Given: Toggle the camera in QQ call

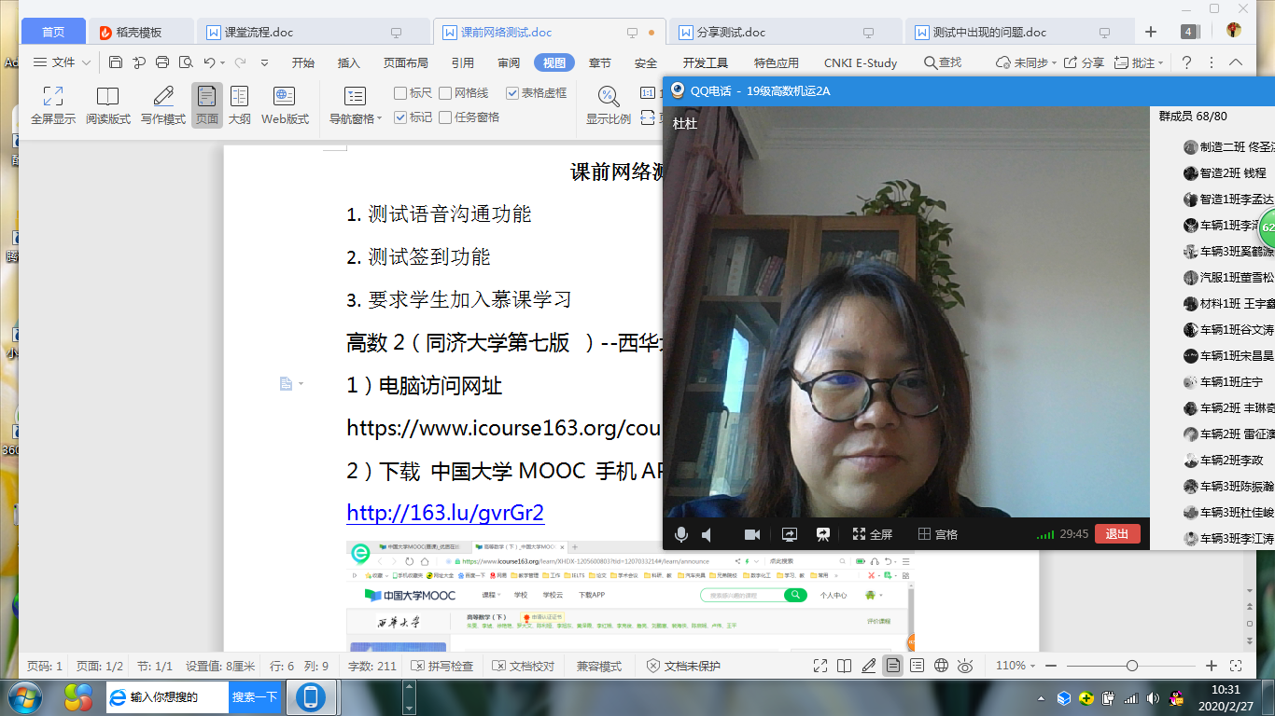Looking at the screenshot, I should (x=751, y=534).
